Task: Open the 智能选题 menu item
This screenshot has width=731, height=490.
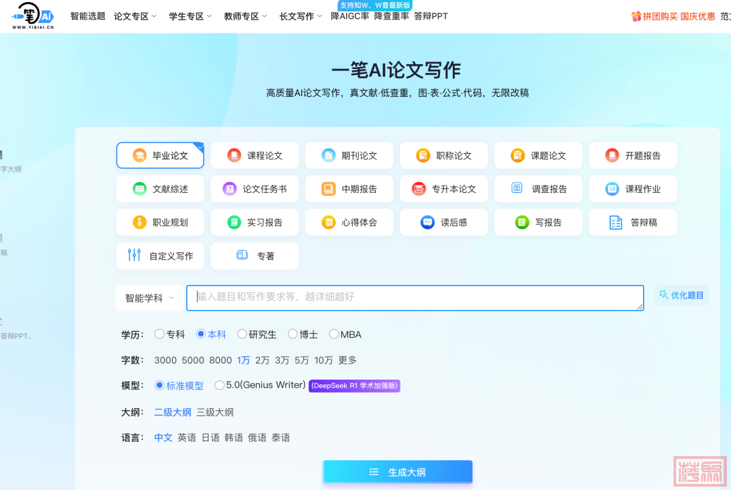Action: coord(88,16)
